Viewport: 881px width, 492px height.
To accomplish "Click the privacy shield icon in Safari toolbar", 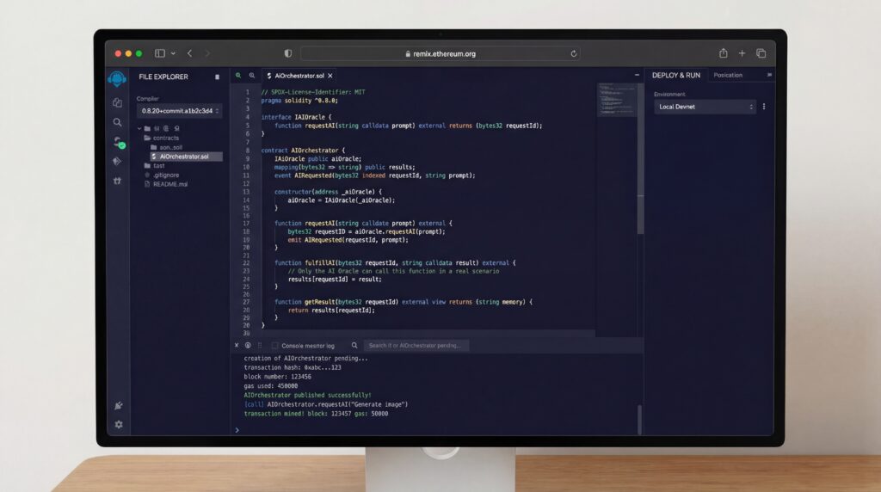I will coord(287,53).
